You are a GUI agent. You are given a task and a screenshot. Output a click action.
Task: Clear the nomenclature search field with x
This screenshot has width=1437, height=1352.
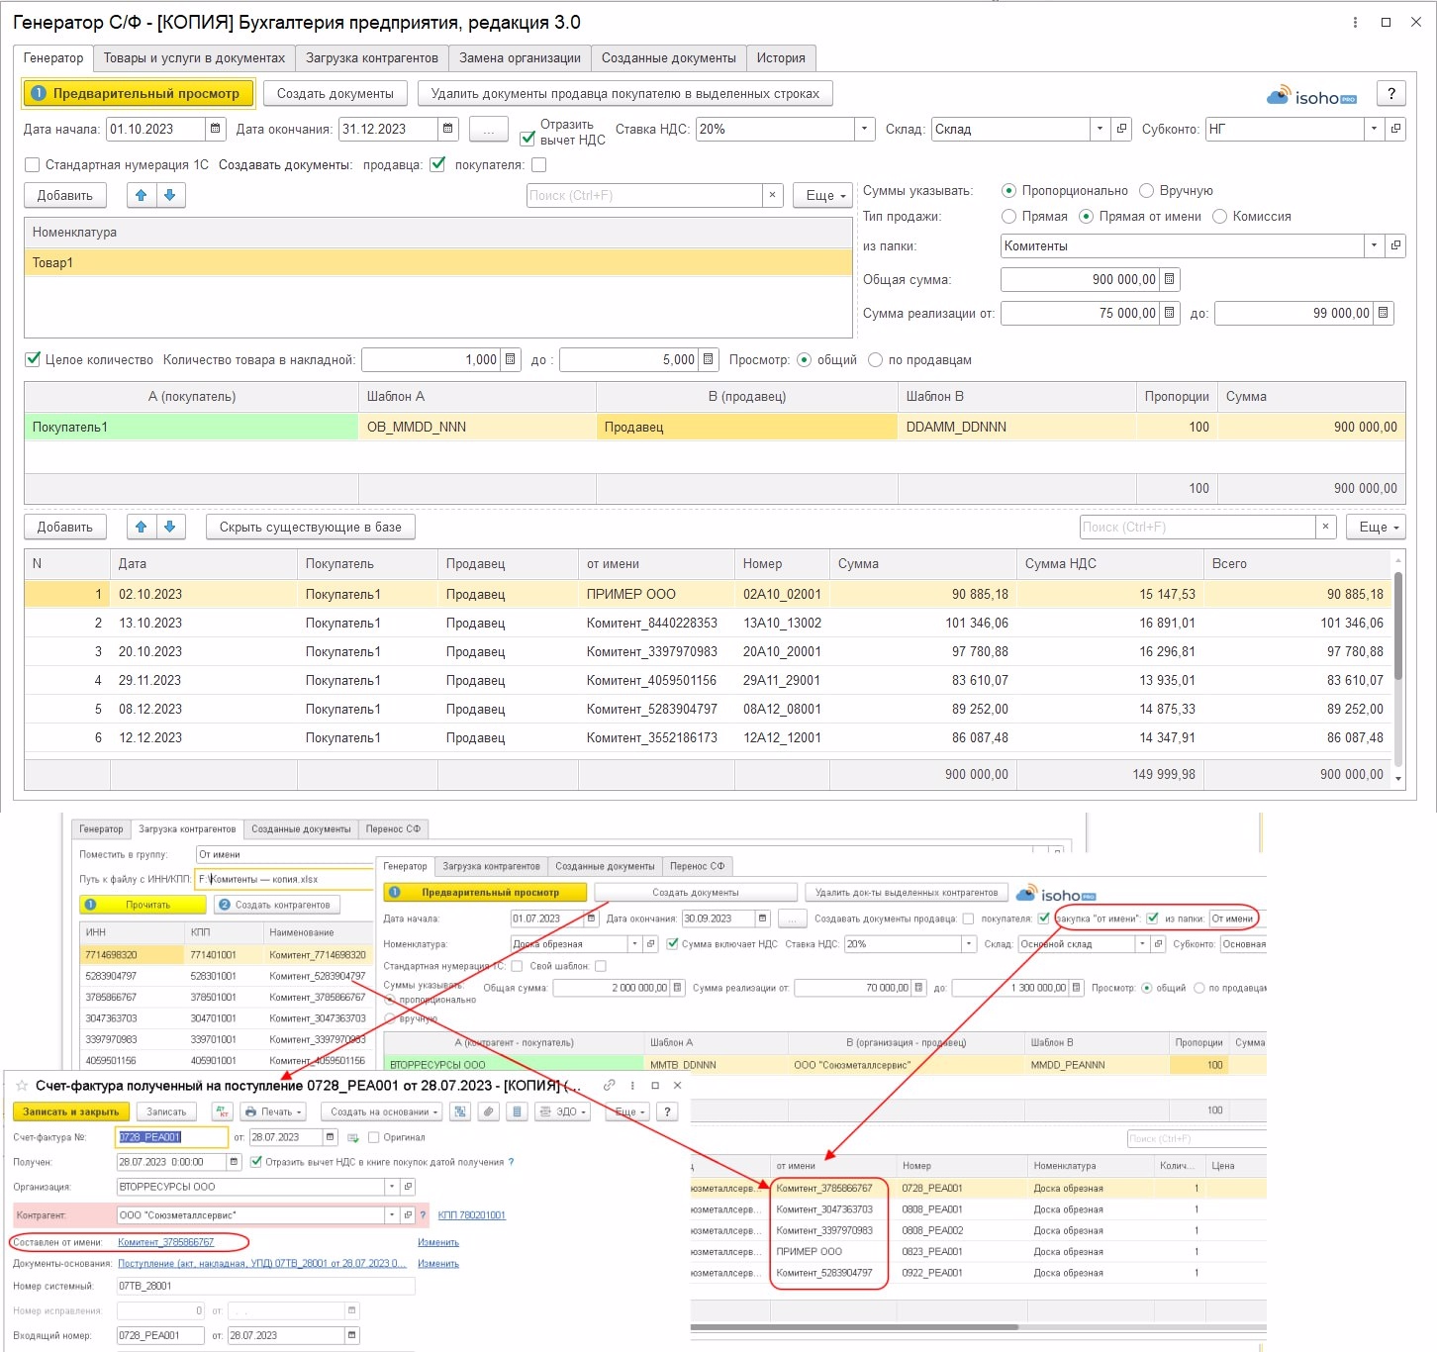click(x=772, y=195)
